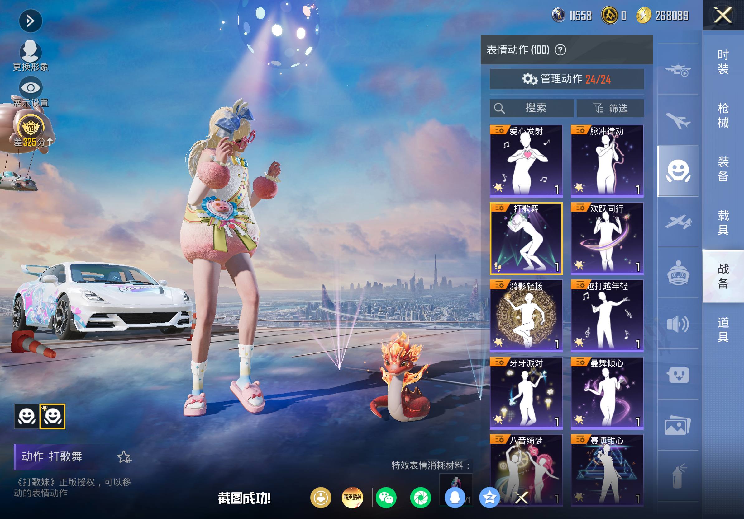This screenshot has width=744, height=519.
Task: Open 管理动作 24/24 button
Action: click(x=566, y=79)
